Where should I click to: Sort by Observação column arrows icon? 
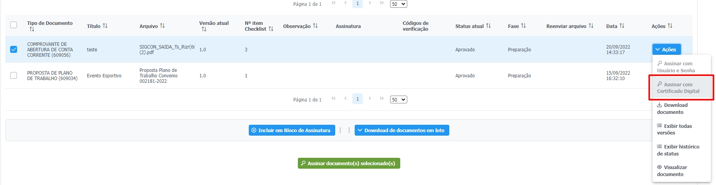(315, 26)
